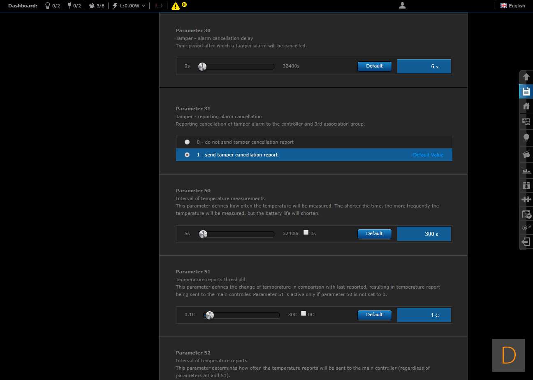Screen dimensions: 533x380
Task: Open the puzzle piece plugins sidebar icon
Action: click(526, 199)
